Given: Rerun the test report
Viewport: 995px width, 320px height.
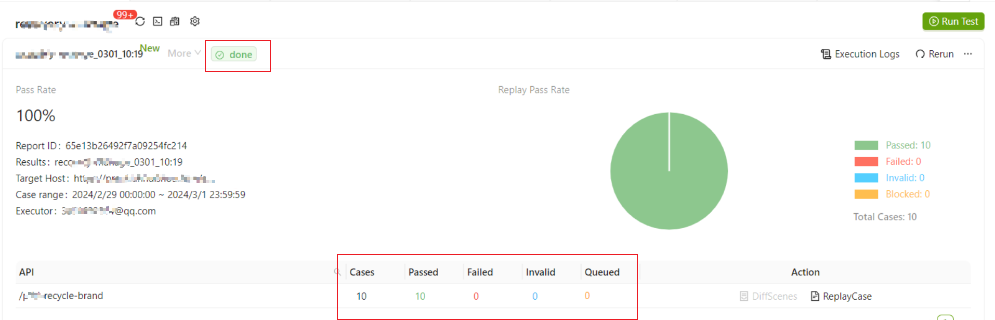Looking at the screenshot, I should tap(934, 54).
